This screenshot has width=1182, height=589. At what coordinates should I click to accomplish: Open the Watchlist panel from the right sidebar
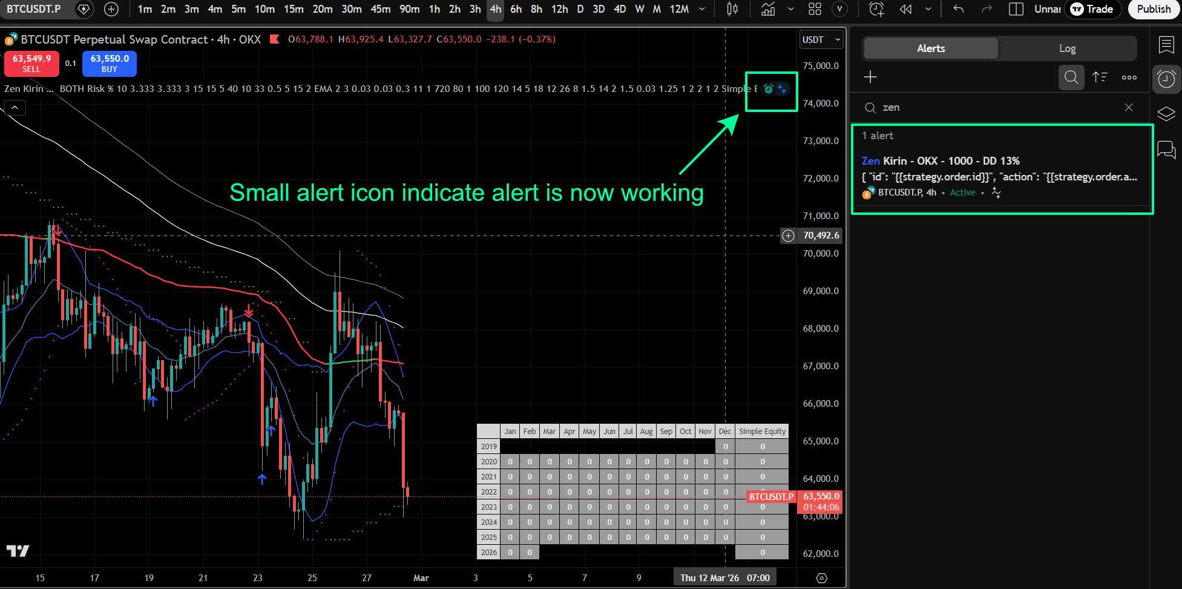[x=1167, y=45]
